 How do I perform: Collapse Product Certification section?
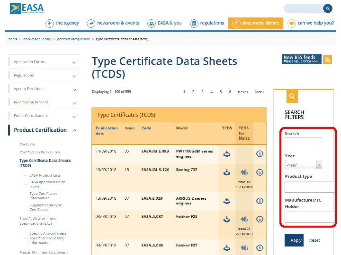[74, 130]
